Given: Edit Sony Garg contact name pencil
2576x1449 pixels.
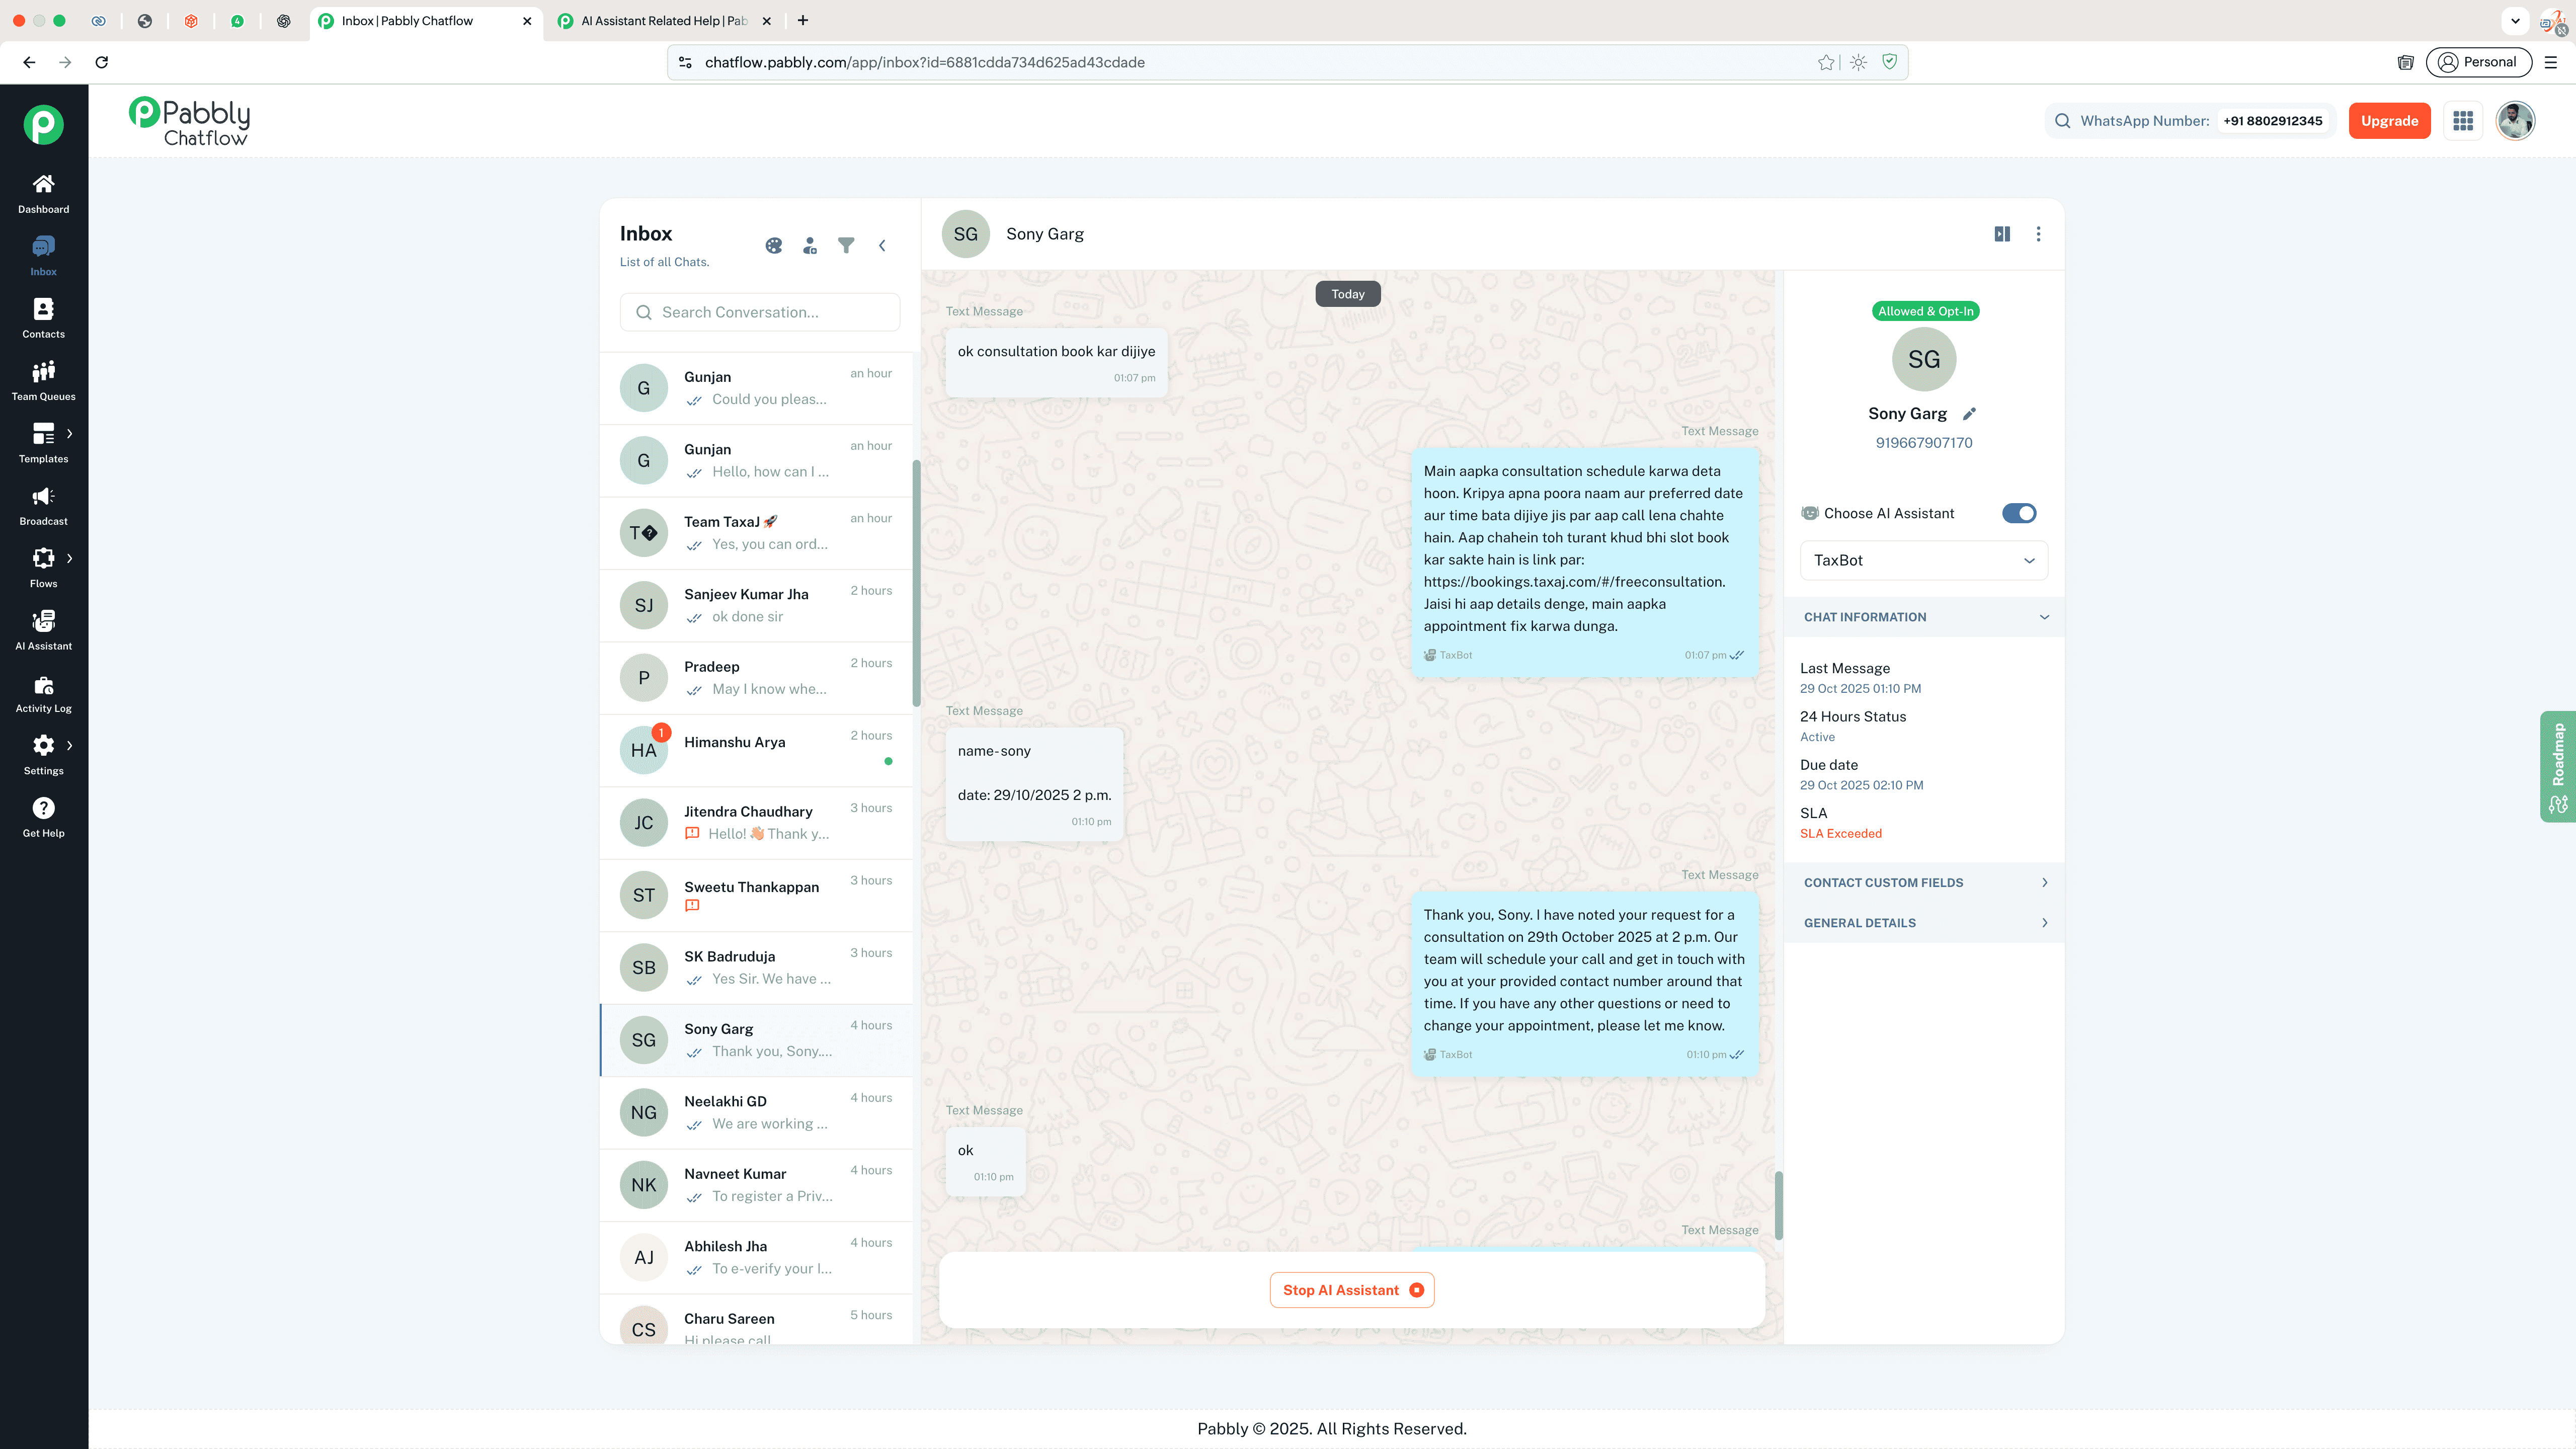Looking at the screenshot, I should (x=1969, y=414).
